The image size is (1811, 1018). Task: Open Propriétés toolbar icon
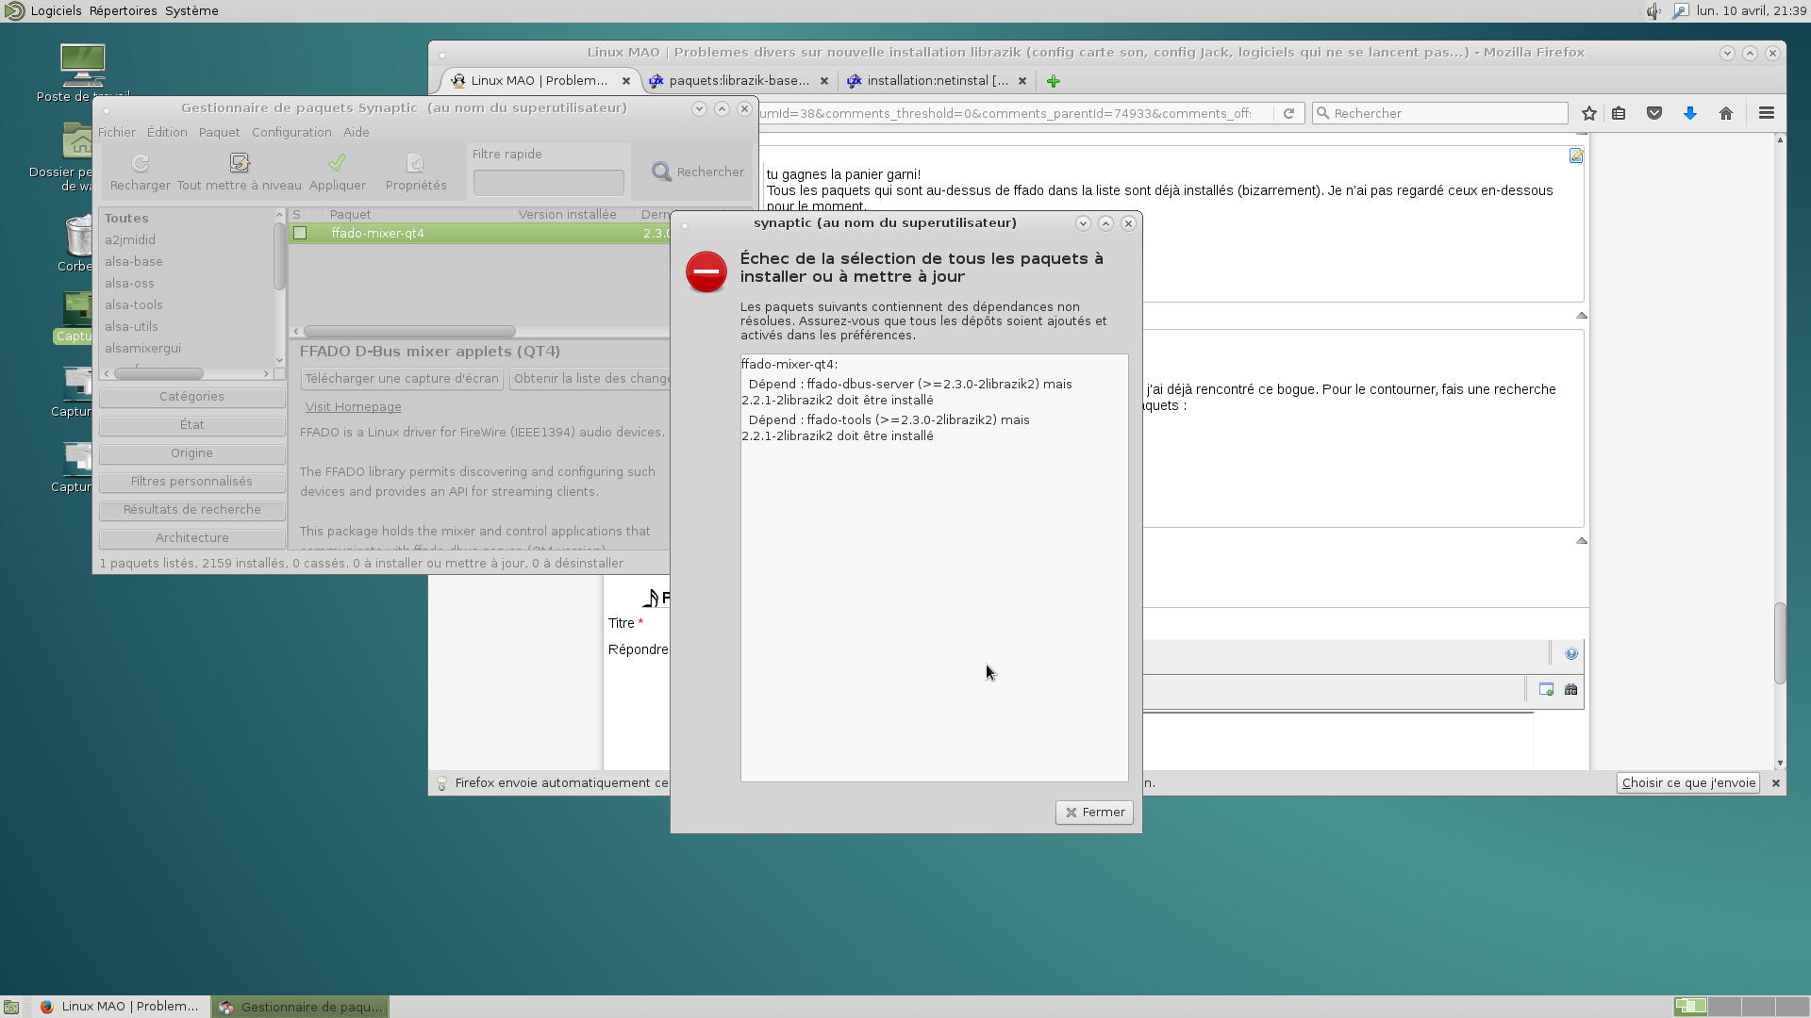(x=415, y=163)
